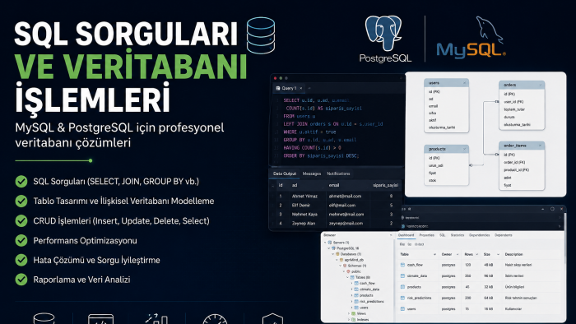This screenshot has height=324, width=576.
Task: Click the green checkmark beside CRUD İşlemleri
Action: (21, 221)
